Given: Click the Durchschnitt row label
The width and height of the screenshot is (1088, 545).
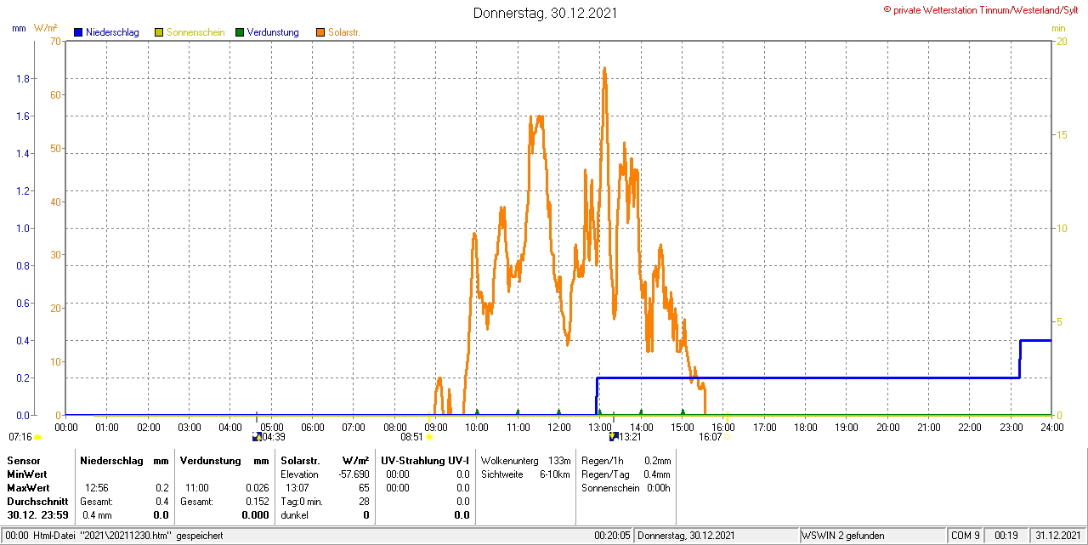Looking at the screenshot, I should click(x=37, y=501).
